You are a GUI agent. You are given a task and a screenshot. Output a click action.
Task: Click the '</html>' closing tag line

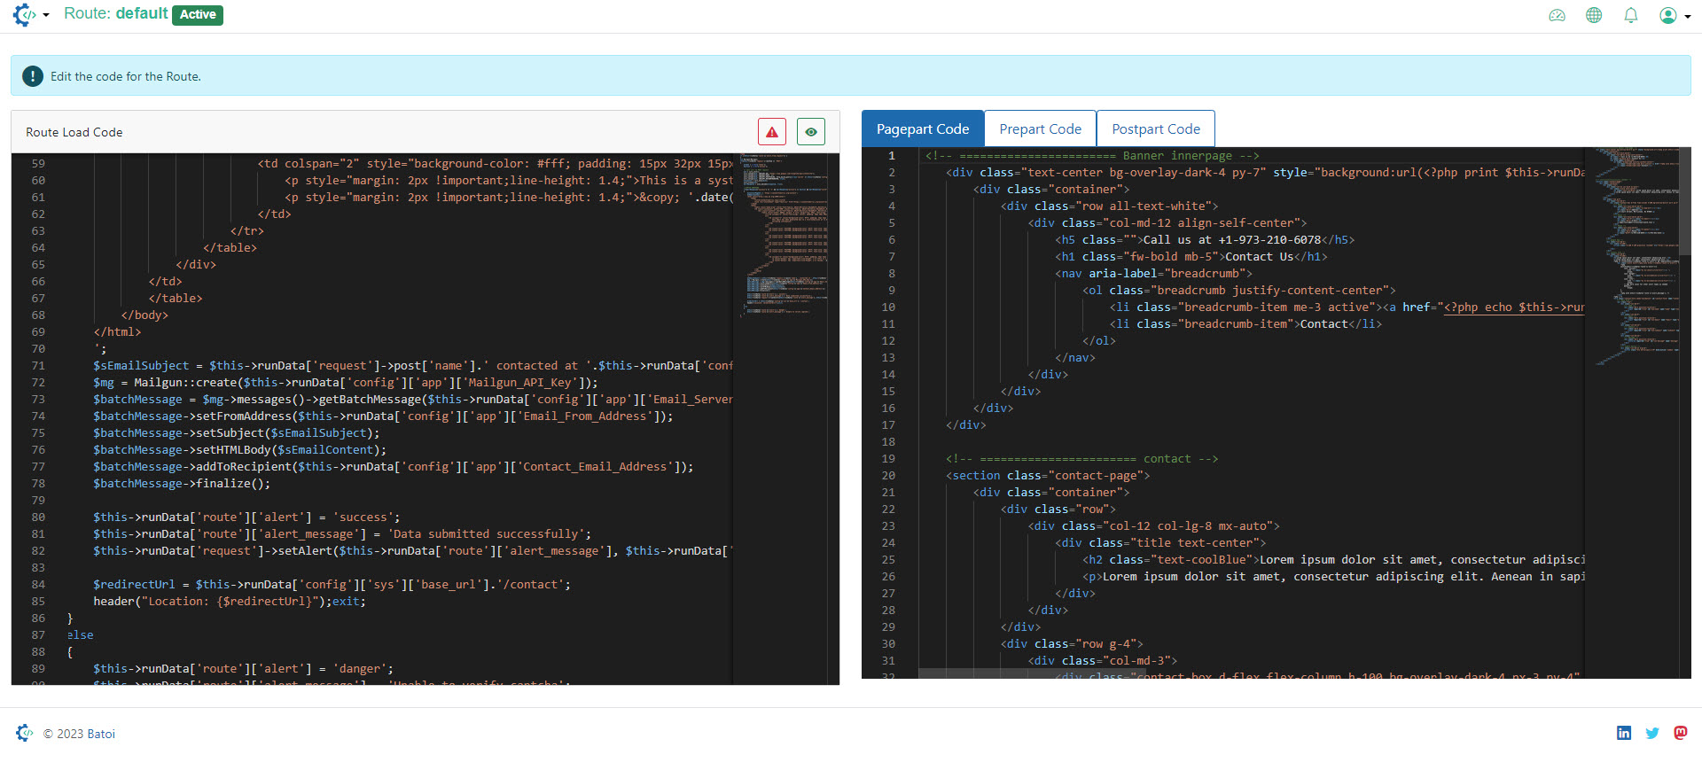click(117, 332)
